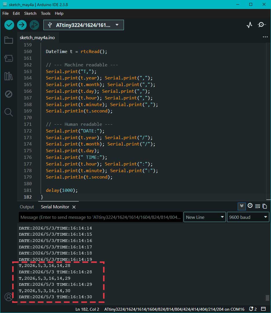
Task: Open Serial Monitor from top toolbar icon
Action: point(261,25)
